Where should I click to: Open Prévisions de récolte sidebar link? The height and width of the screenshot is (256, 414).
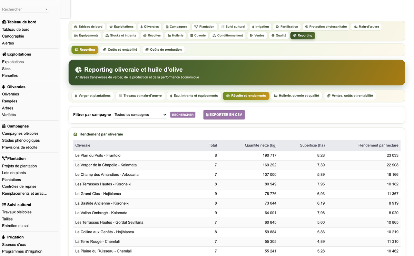20,147
